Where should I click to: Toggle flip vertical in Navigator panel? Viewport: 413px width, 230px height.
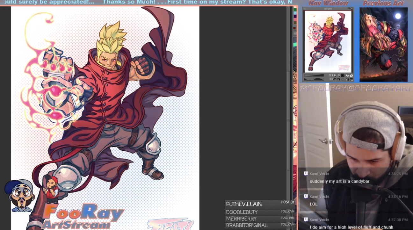click(351, 75)
